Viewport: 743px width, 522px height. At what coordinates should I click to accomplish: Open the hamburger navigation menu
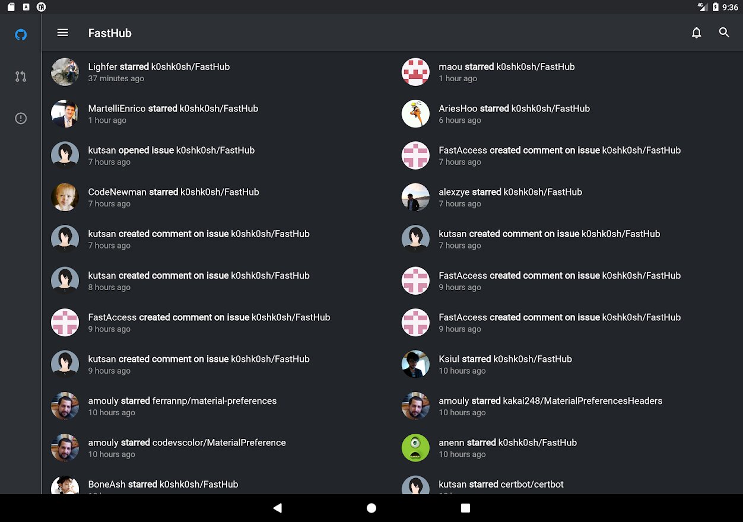point(62,33)
